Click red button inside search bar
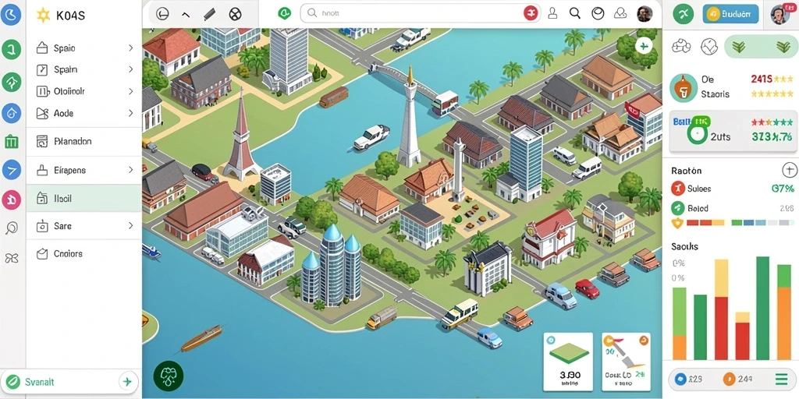 [531, 13]
